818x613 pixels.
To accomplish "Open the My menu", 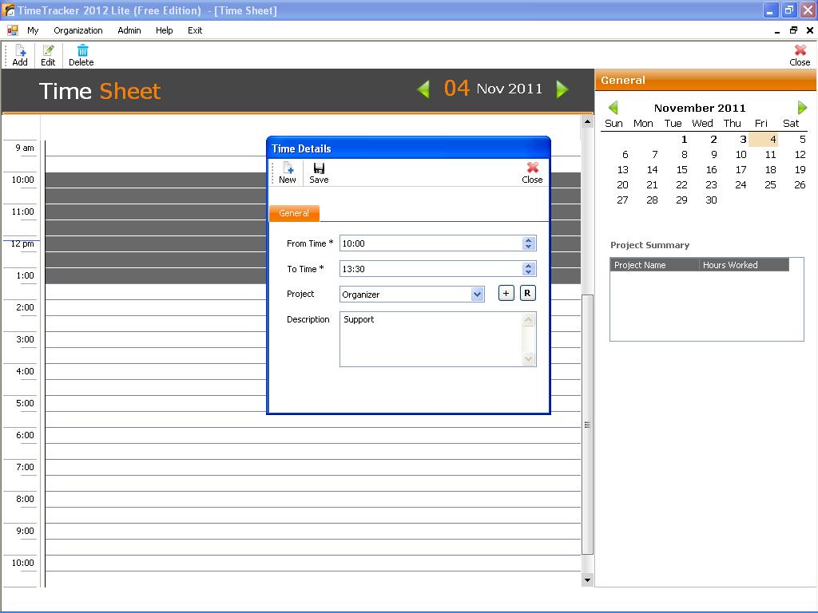I will click(x=33, y=31).
